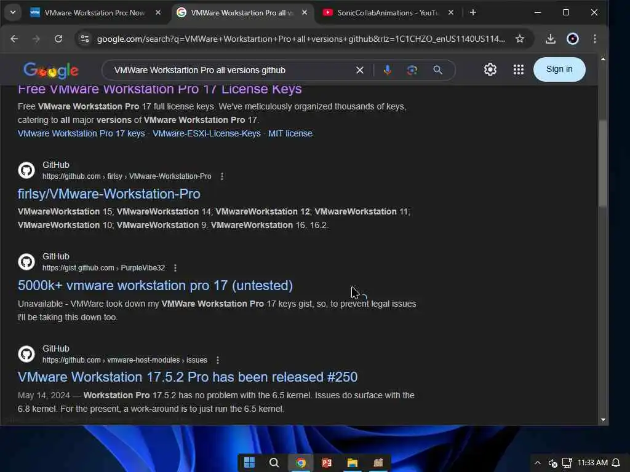This screenshot has width=630, height=472.
Task: Click the scrollbar up arrow
Action: [x=603, y=59]
